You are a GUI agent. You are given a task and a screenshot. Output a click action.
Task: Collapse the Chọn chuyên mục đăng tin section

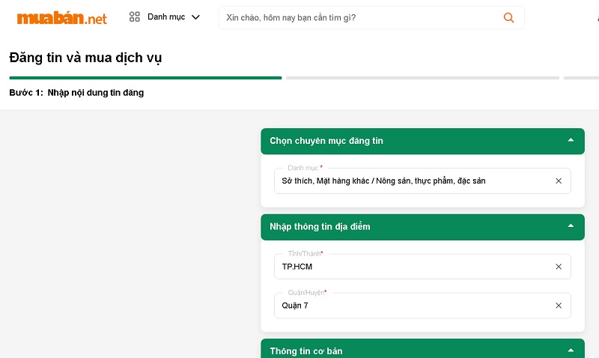click(571, 140)
